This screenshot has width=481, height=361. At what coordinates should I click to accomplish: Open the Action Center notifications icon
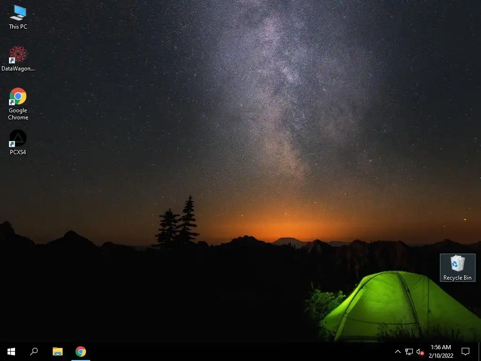coord(465,352)
